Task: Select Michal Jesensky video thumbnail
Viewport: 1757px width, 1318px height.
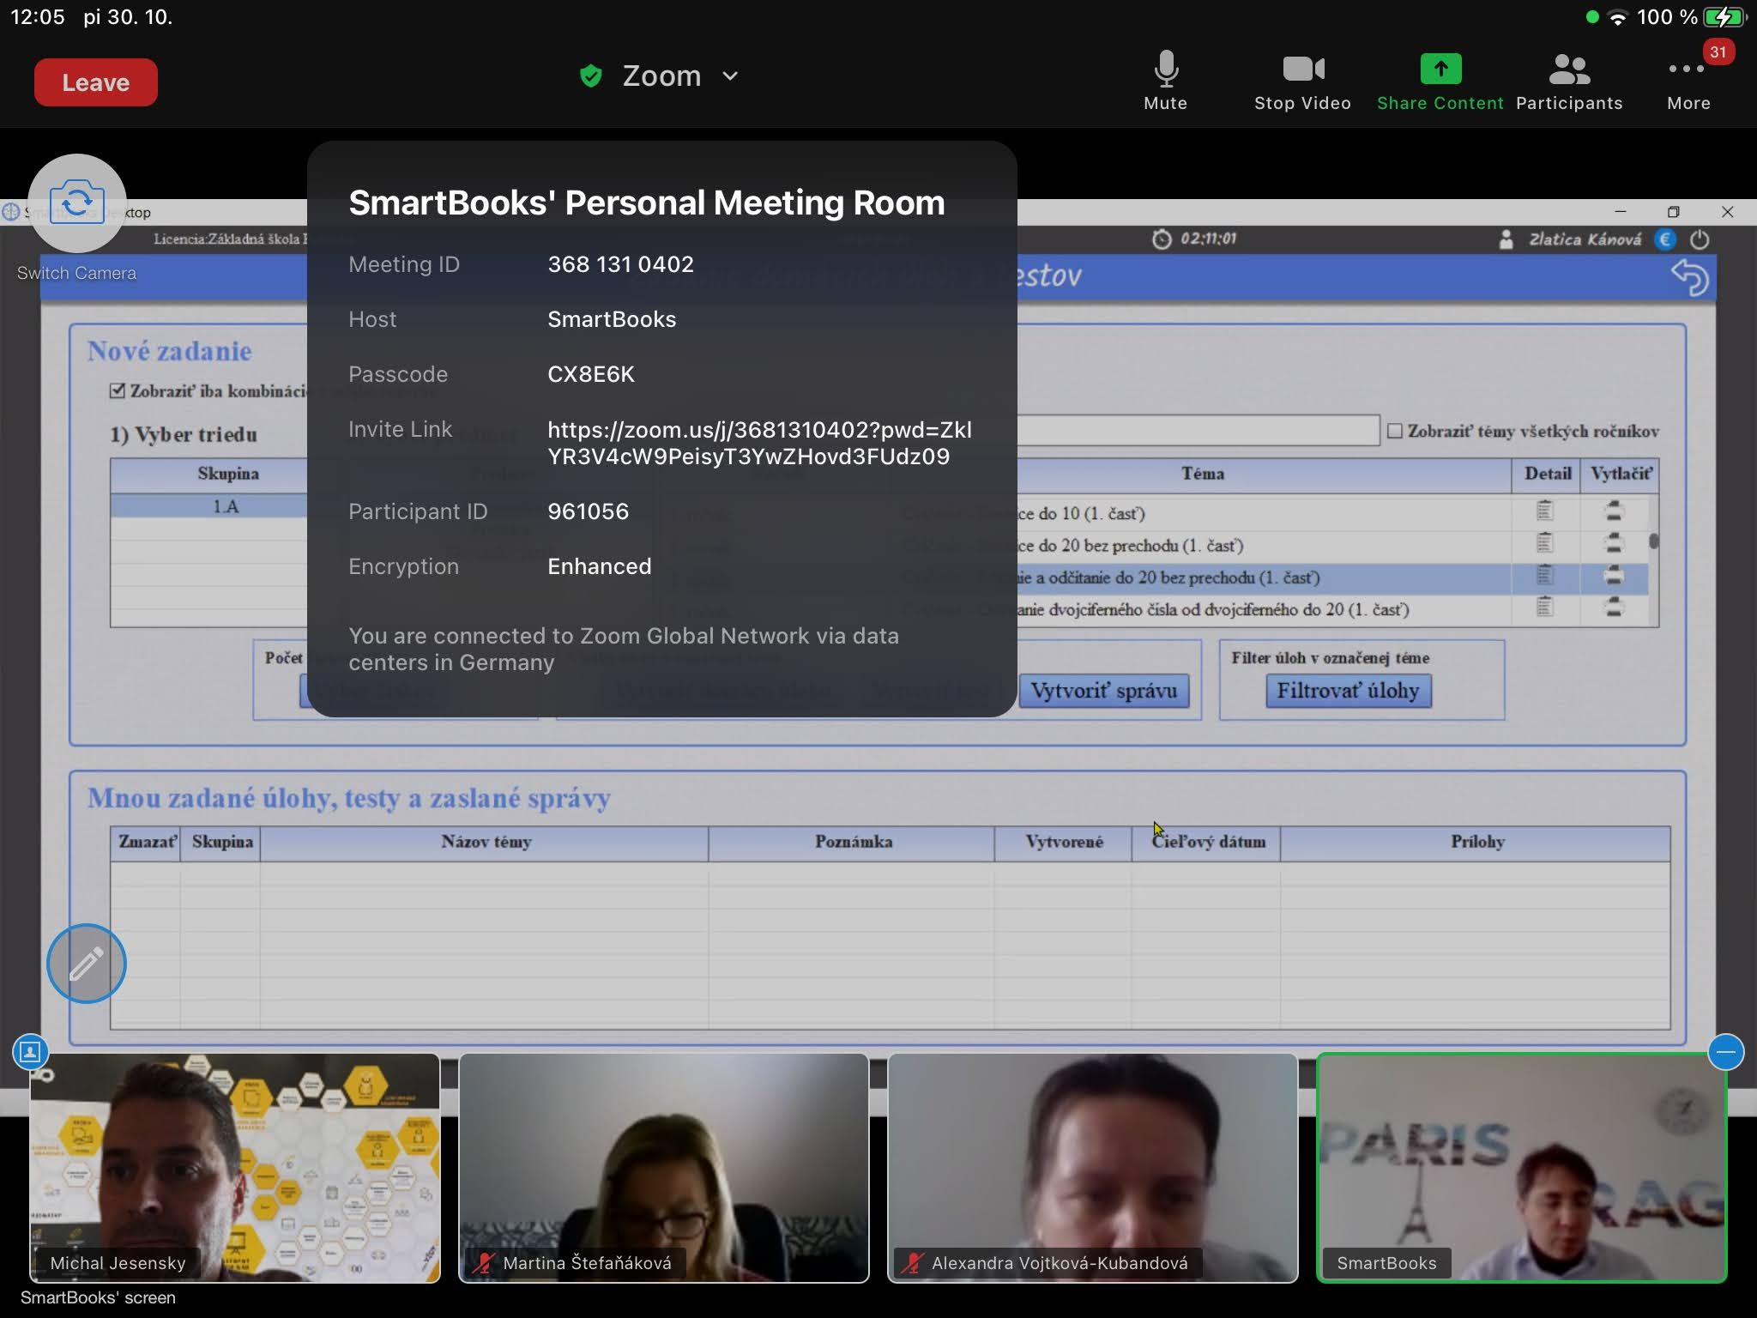Action: coord(235,1168)
